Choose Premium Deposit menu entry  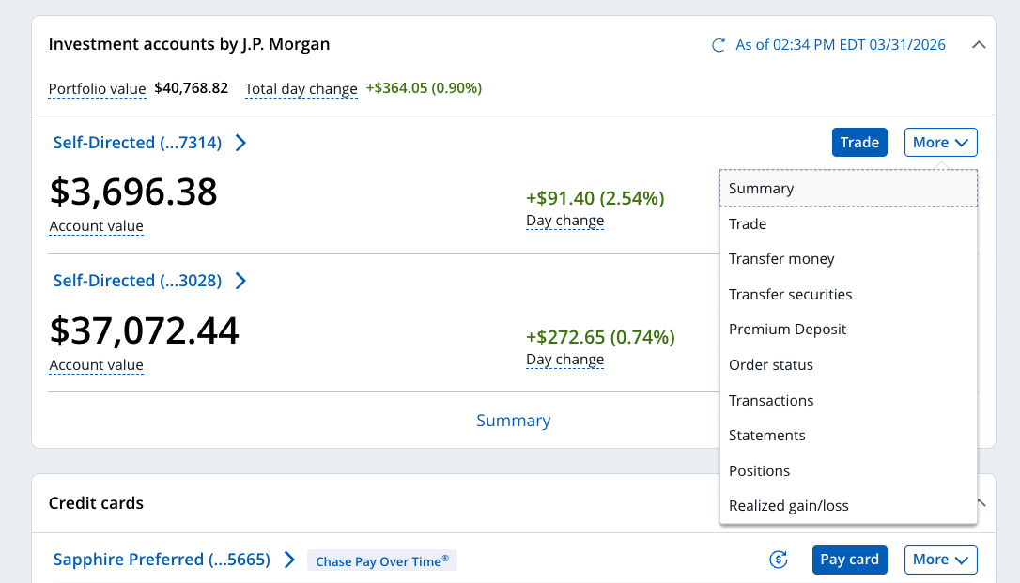click(x=848, y=330)
